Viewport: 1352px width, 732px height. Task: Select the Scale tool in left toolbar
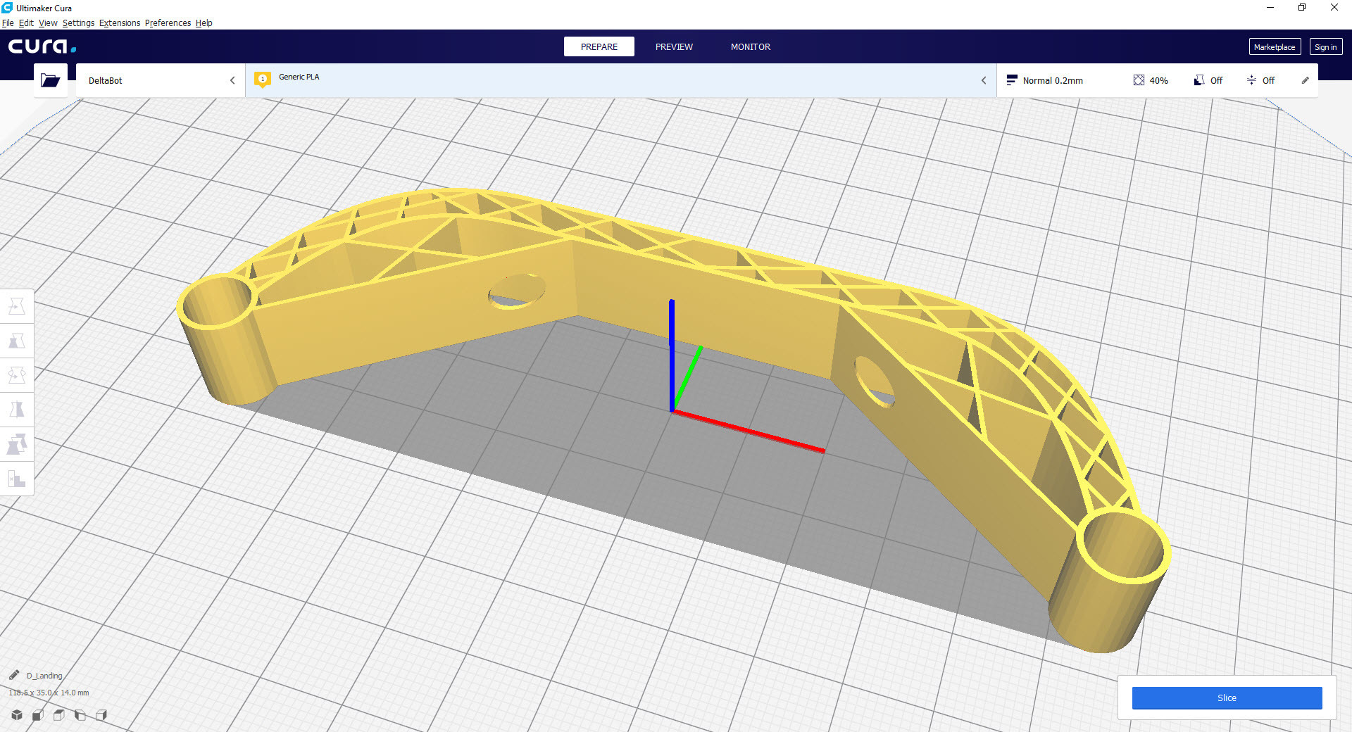click(x=17, y=341)
